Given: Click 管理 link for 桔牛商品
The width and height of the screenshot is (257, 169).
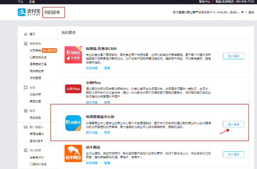Looking at the screenshot, I should 107,163.
